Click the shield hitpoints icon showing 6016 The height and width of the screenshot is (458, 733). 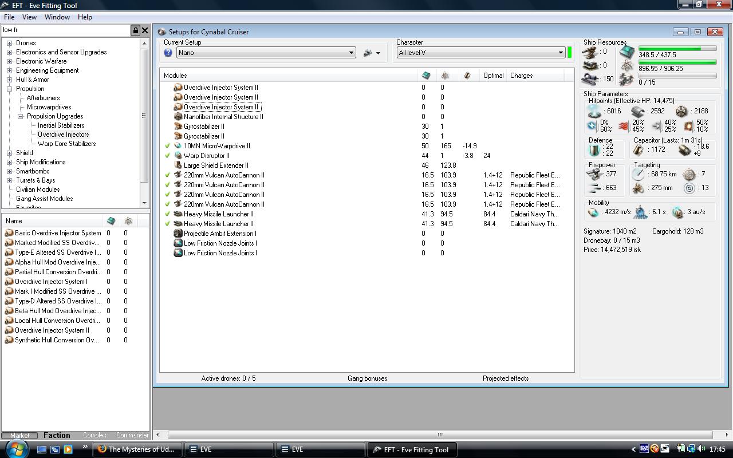point(595,111)
